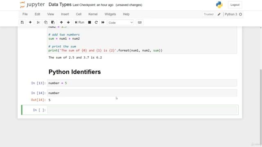Click the Trusted notebook indicator

(208, 14)
